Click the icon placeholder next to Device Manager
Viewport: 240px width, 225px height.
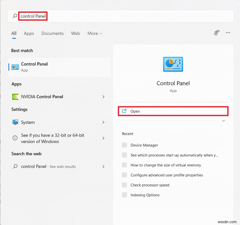point(124,145)
